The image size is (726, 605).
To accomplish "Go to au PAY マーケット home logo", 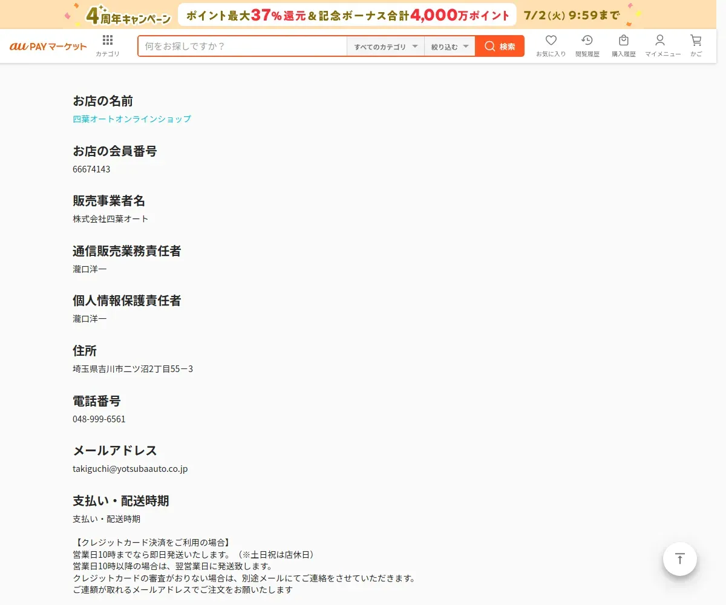I will [48, 47].
